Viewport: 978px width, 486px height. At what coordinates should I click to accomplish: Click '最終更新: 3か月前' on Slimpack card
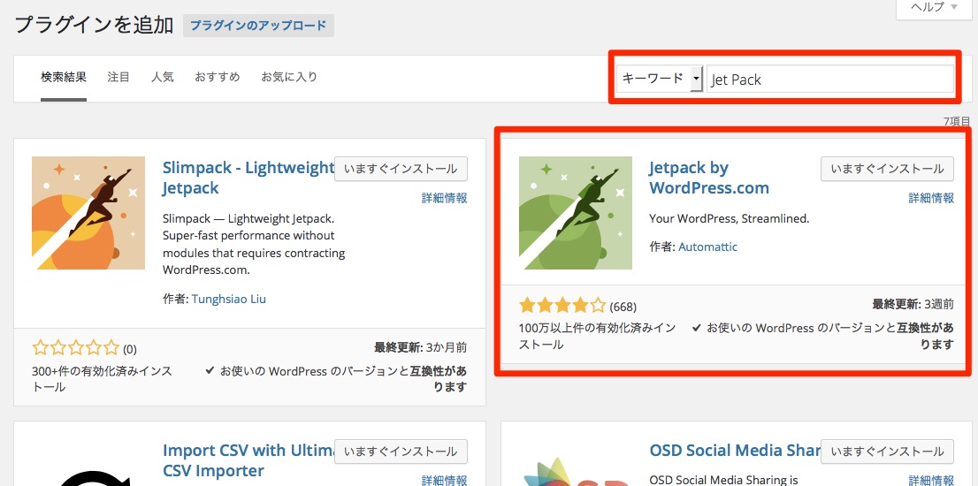(x=420, y=347)
